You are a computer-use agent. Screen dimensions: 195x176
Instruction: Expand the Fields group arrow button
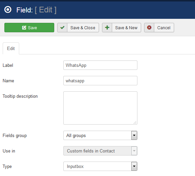[x=134, y=135]
